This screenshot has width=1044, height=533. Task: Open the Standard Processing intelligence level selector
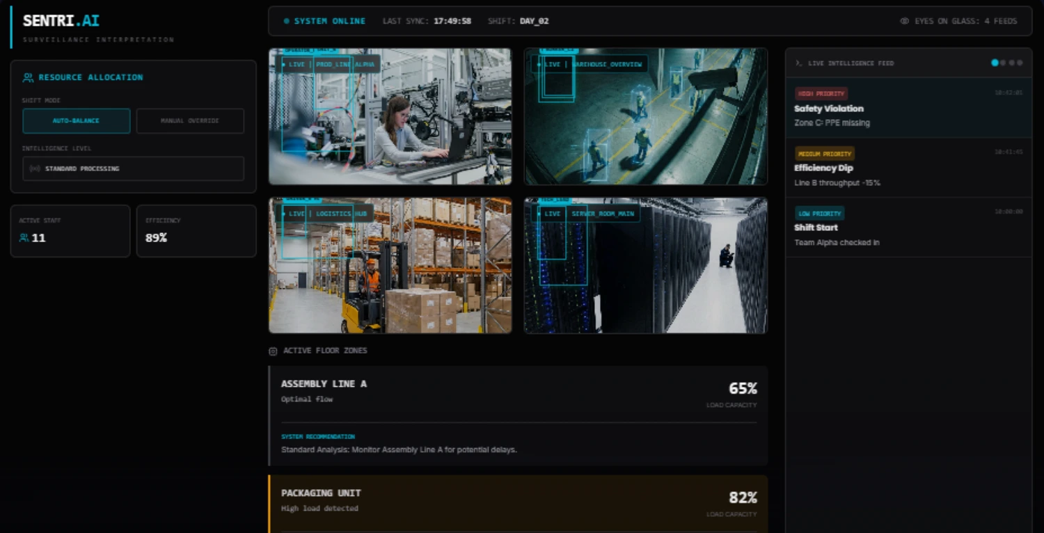(133, 168)
